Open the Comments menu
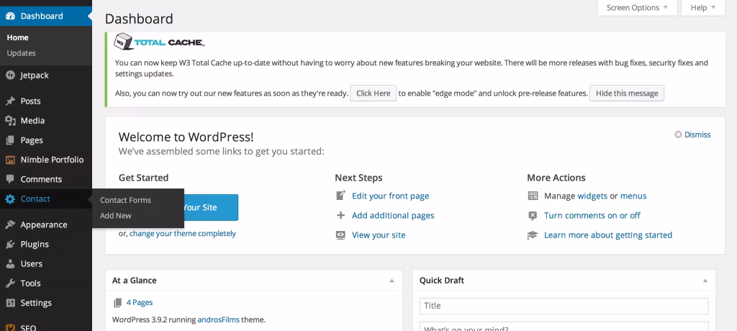 click(x=46, y=179)
